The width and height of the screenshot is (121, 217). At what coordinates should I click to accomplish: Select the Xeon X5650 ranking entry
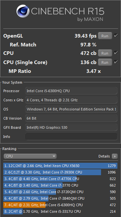coord(60,166)
